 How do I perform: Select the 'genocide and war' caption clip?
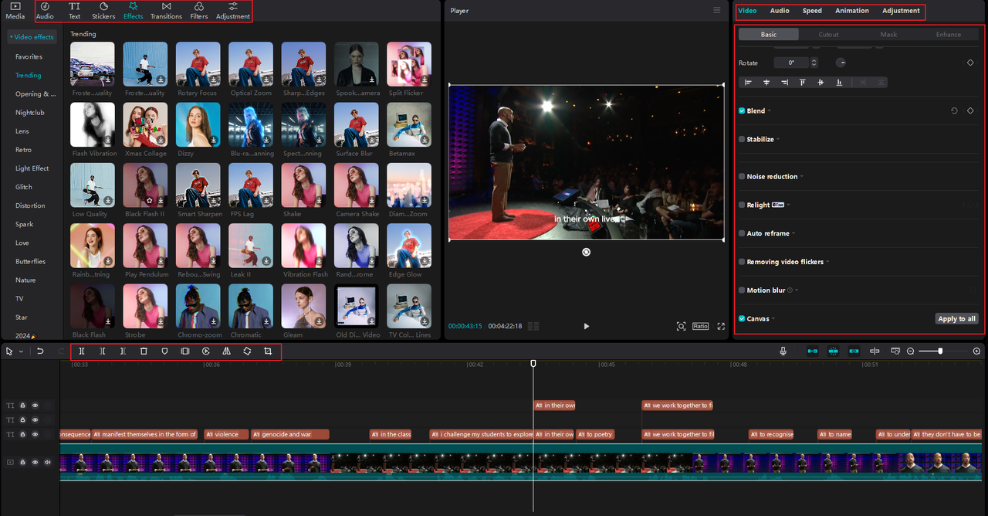tap(290, 434)
